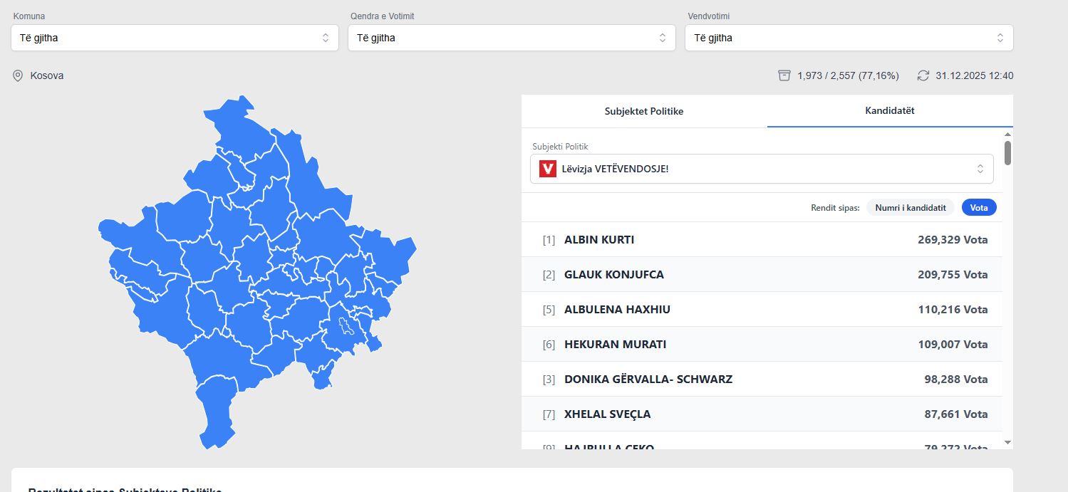Click the GLAUK KONJUFCA candidate row
This screenshot has height=492, width=1068.
click(x=761, y=275)
